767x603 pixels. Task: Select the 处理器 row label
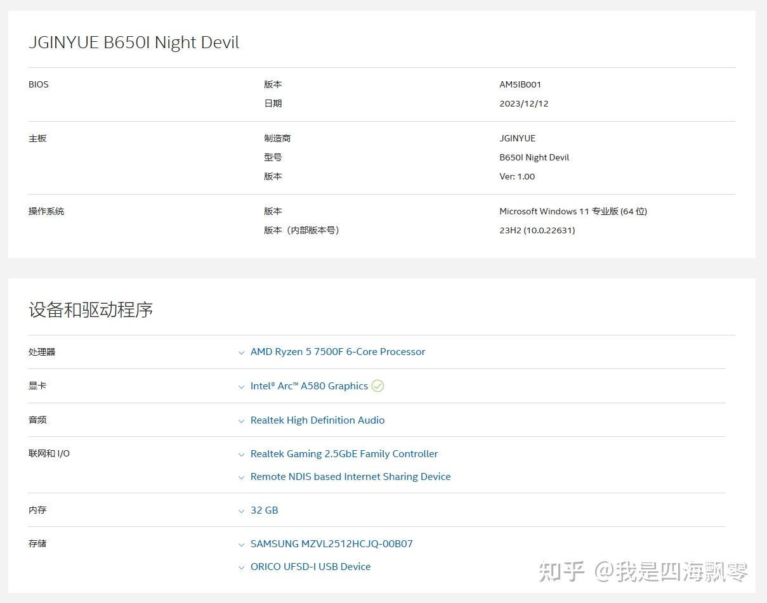point(42,352)
